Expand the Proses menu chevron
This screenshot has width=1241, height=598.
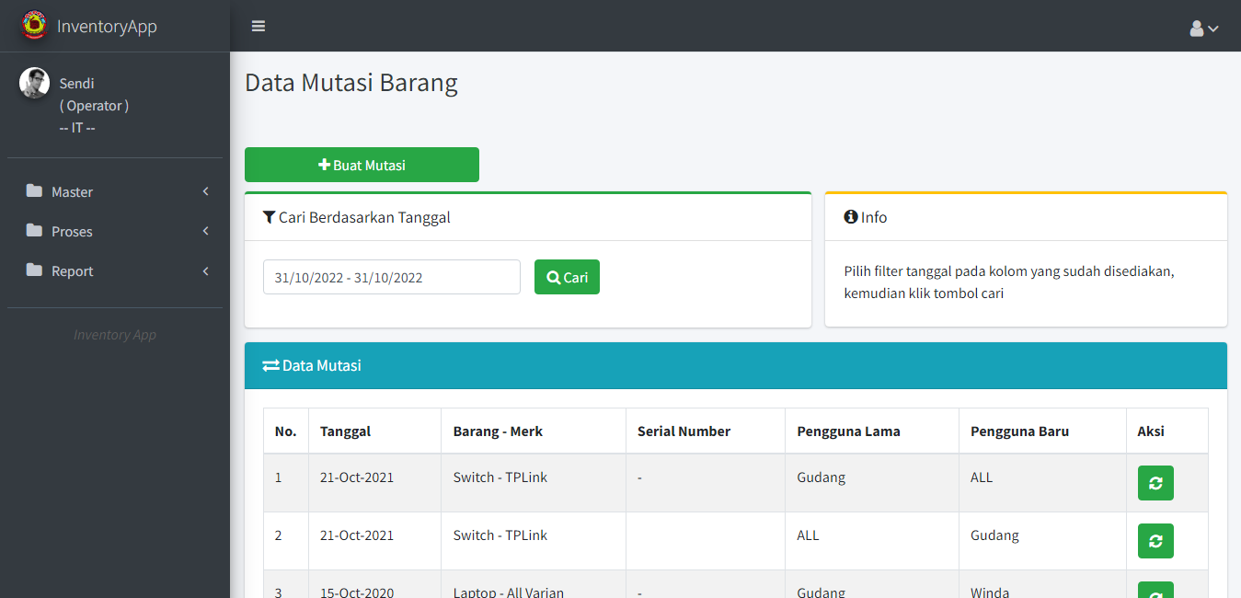[x=206, y=231]
